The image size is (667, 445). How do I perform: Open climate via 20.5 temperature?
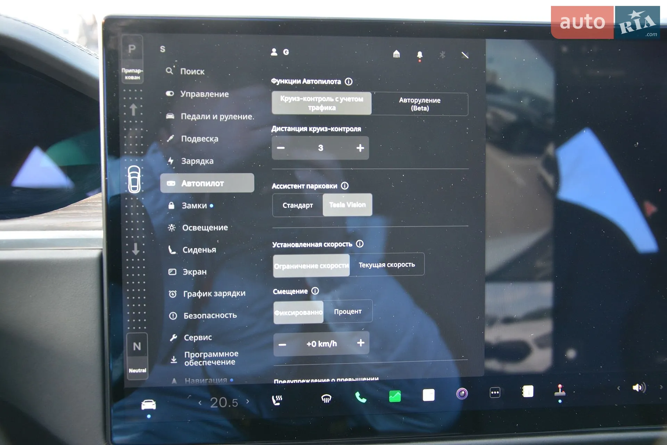click(224, 402)
